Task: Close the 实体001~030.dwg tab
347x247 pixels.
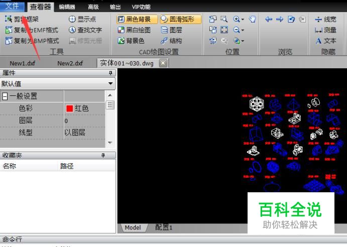Action: click(163, 63)
